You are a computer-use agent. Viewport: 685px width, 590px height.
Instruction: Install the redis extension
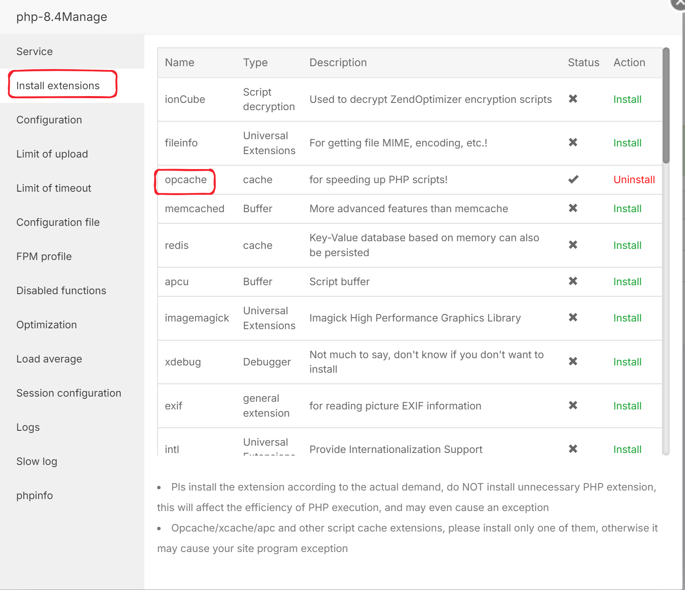627,245
